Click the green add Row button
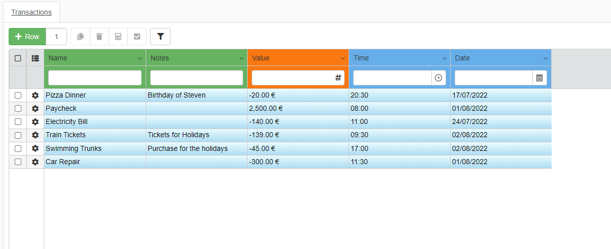This screenshot has width=611, height=249. pos(27,37)
